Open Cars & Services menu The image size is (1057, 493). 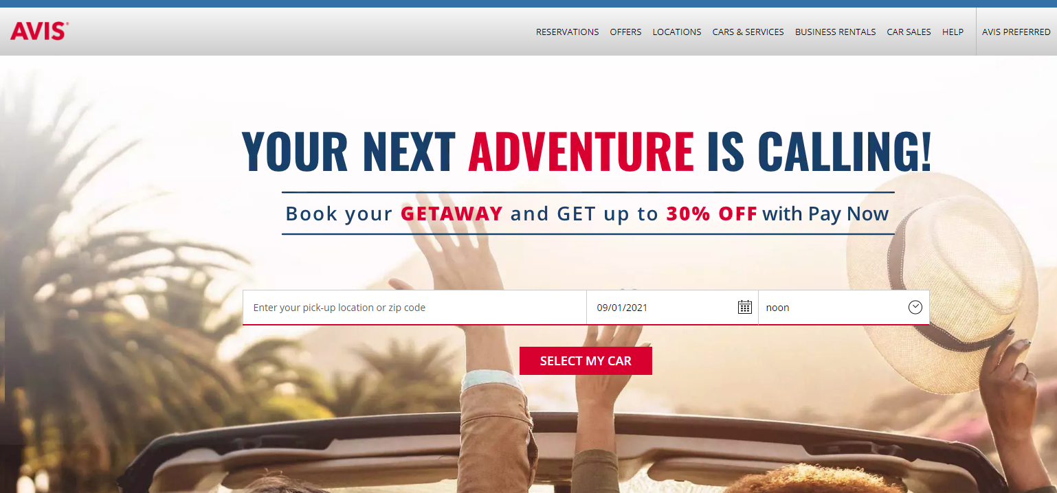coord(748,32)
